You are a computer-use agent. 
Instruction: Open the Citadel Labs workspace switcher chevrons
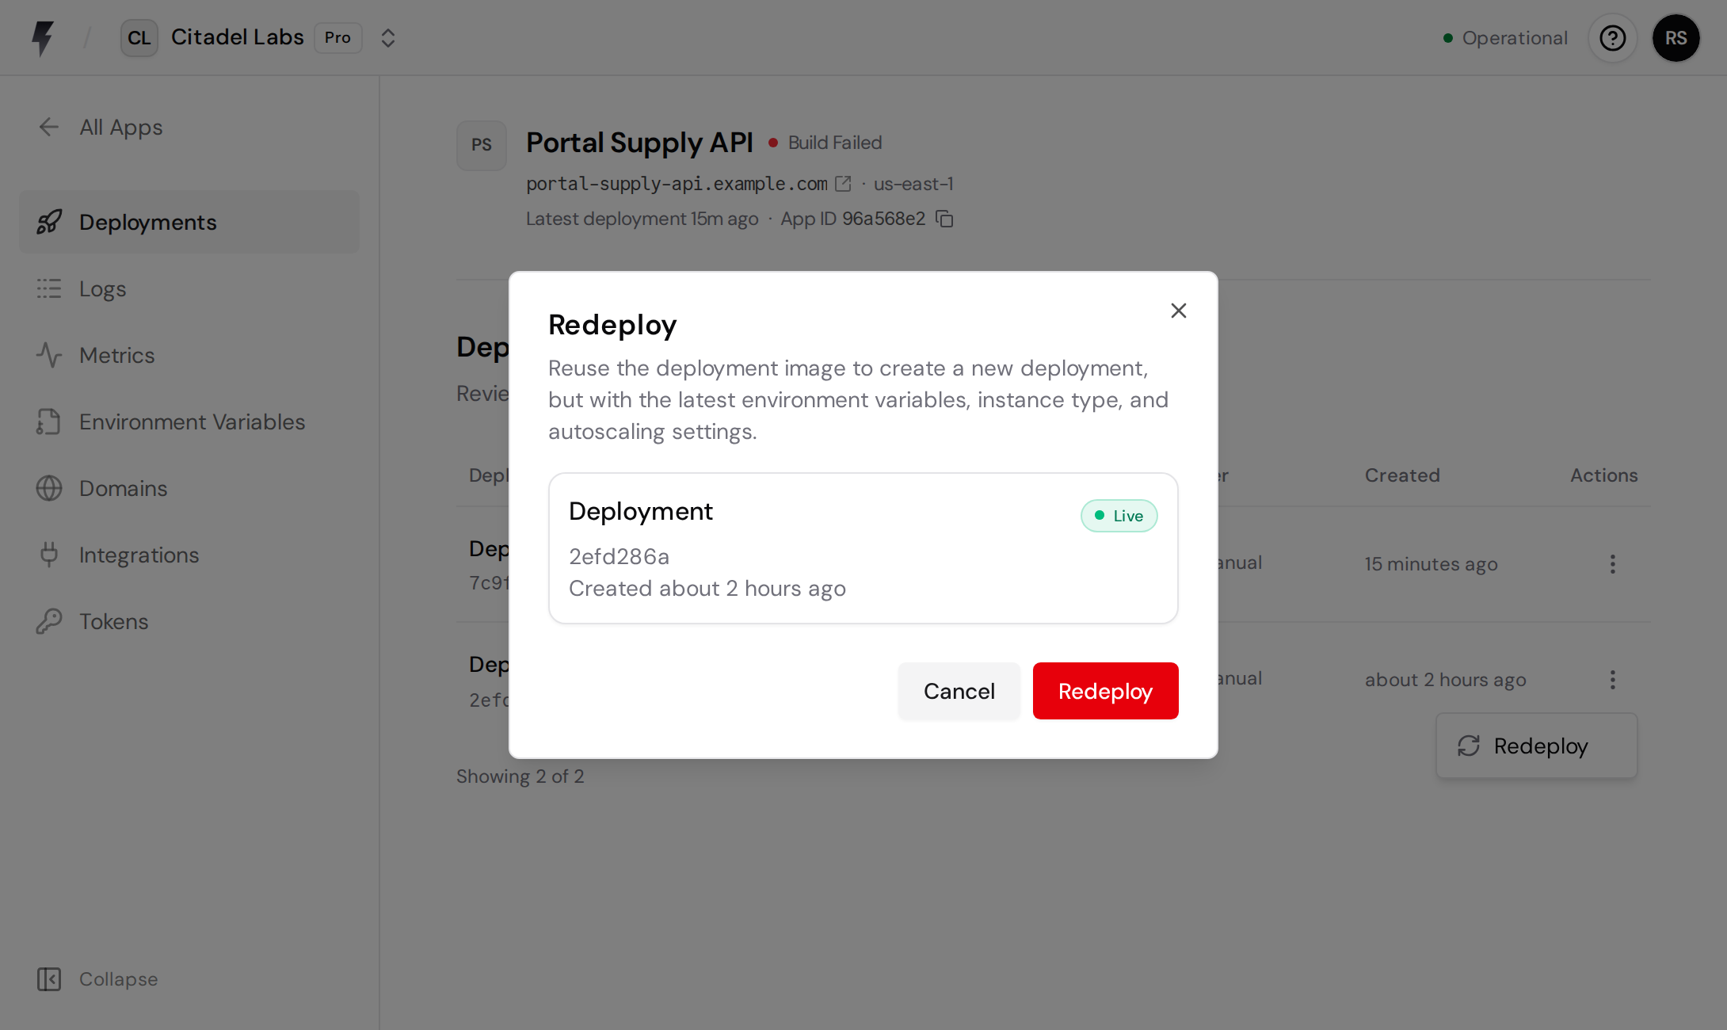pos(387,38)
